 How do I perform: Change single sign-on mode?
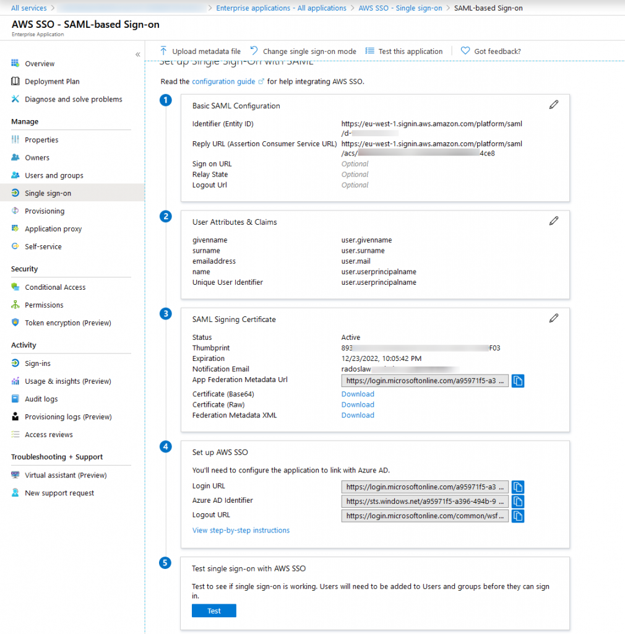(303, 51)
